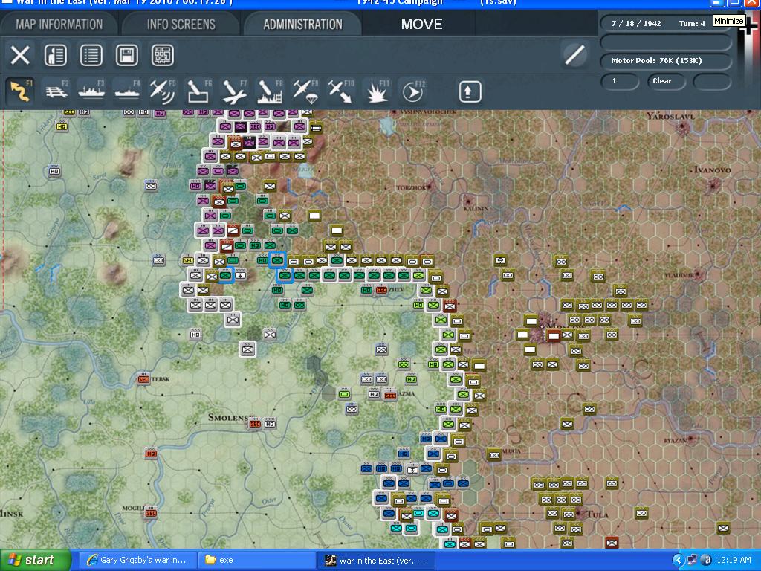This screenshot has height=571, width=761.
Task: Select Amphibious transport mode (F4)
Action: click(x=127, y=91)
